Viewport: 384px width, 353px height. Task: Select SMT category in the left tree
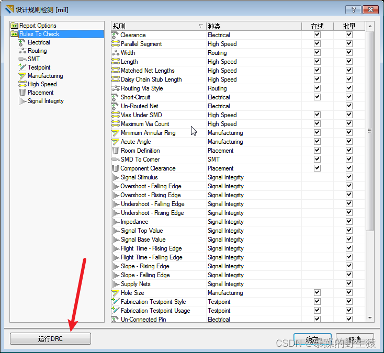point(33,59)
